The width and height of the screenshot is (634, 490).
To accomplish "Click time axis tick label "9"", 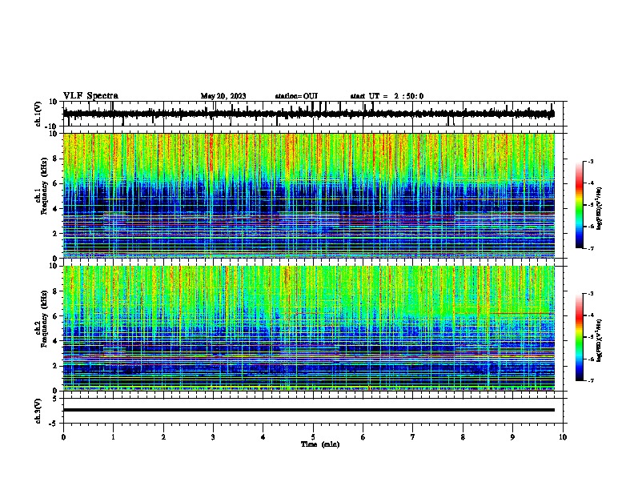I will click(513, 437).
